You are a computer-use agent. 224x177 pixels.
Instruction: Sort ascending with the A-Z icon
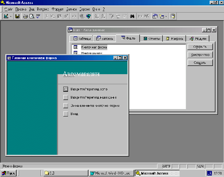[97, 16]
